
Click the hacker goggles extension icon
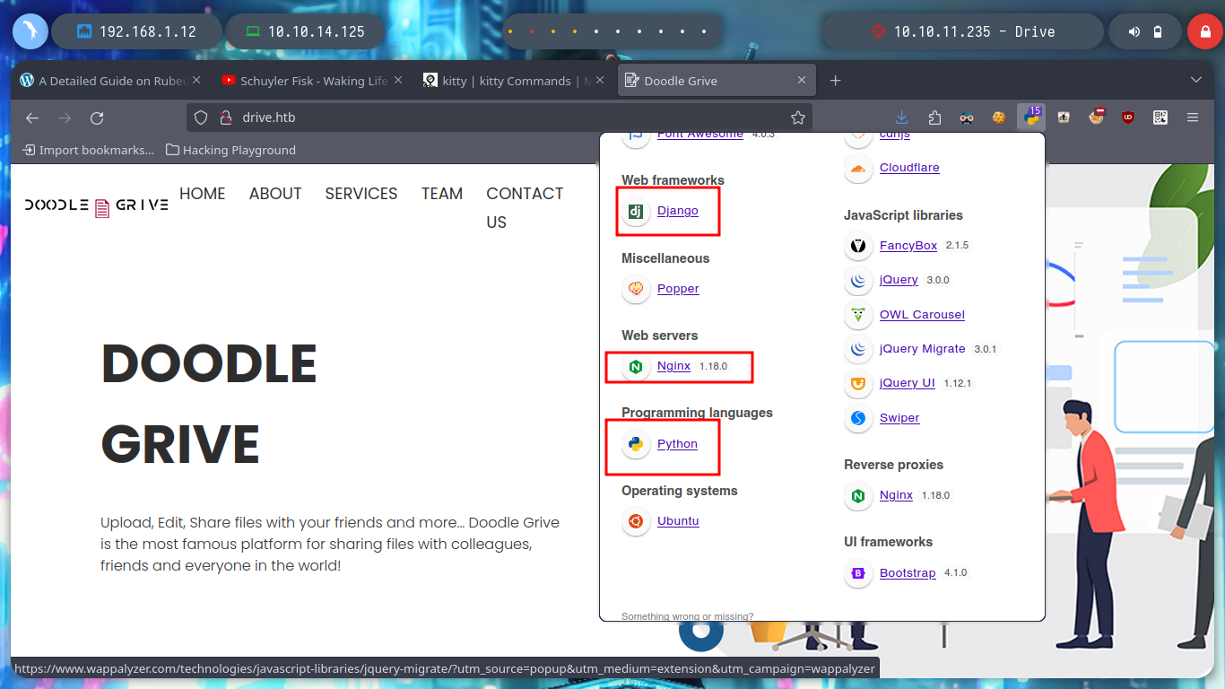pos(967,118)
